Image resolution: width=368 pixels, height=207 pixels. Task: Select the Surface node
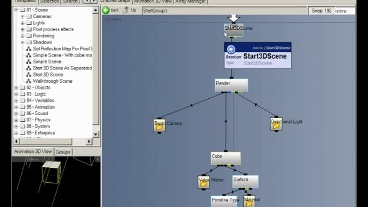pos(246,182)
